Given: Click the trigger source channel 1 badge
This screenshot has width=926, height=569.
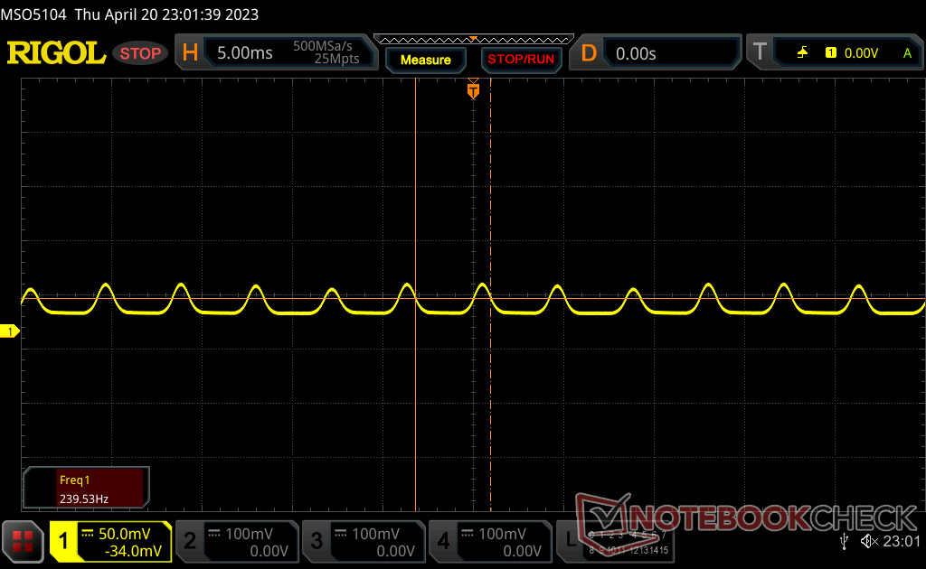Looking at the screenshot, I should pyautogui.click(x=831, y=53).
